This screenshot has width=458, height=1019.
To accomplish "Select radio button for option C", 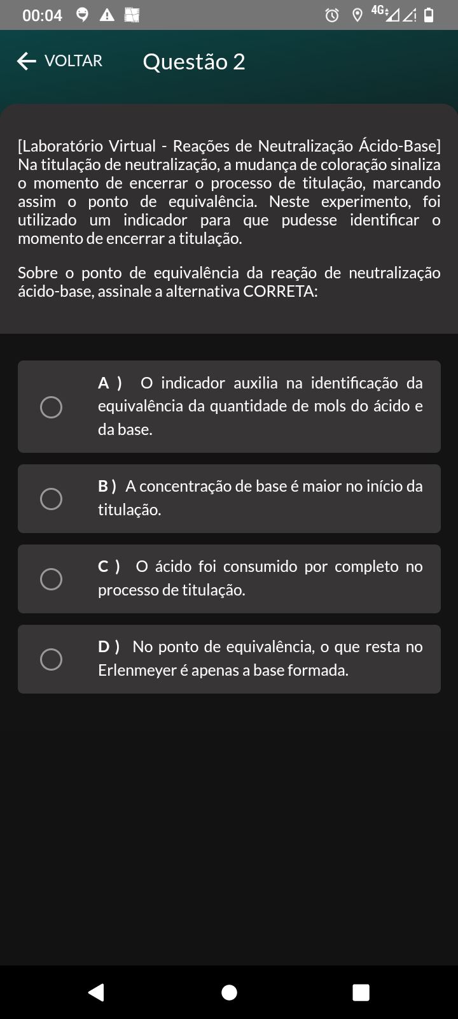I will point(51,579).
